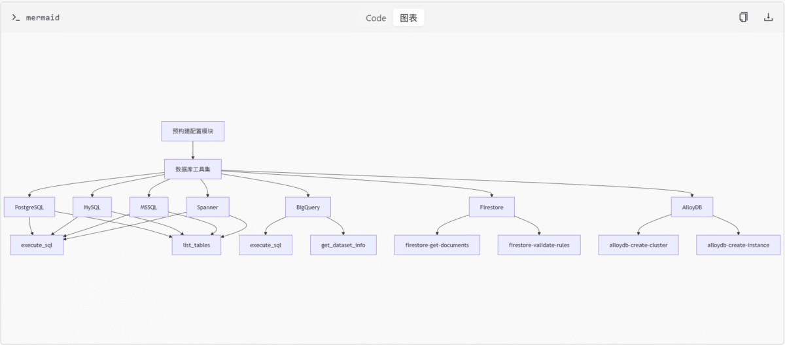Image resolution: width=785 pixels, height=345 pixels.
Task: Click the download diagram icon
Action: click(769, 18)
